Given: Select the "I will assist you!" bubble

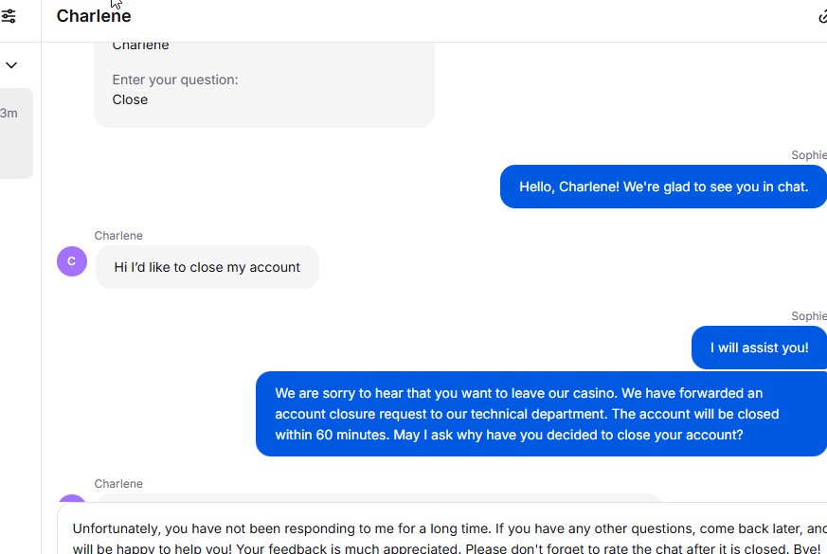Looking at the screenshot, I should coord(759,348).
